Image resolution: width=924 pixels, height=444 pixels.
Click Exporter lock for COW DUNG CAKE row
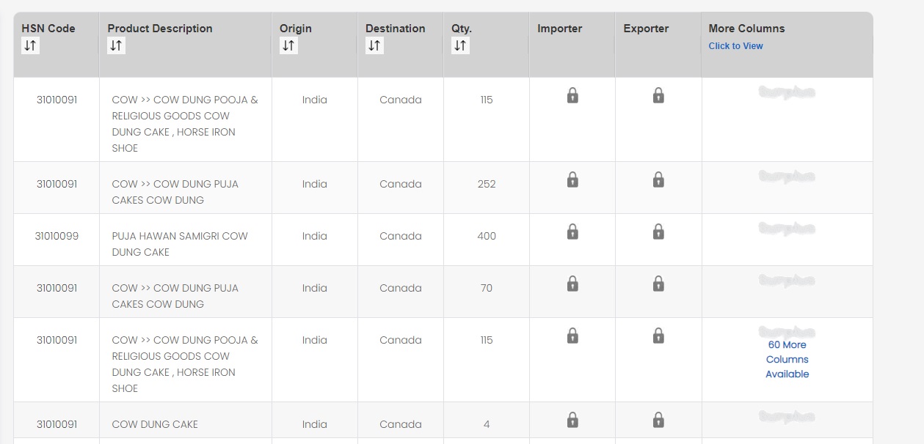[658, 420]
